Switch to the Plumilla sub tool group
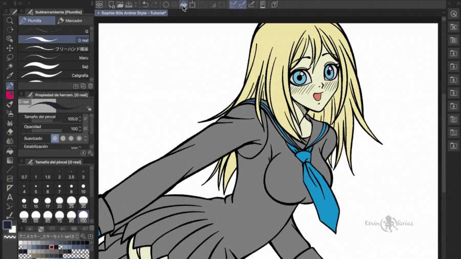The image size is (461, 259). point(37,20)
